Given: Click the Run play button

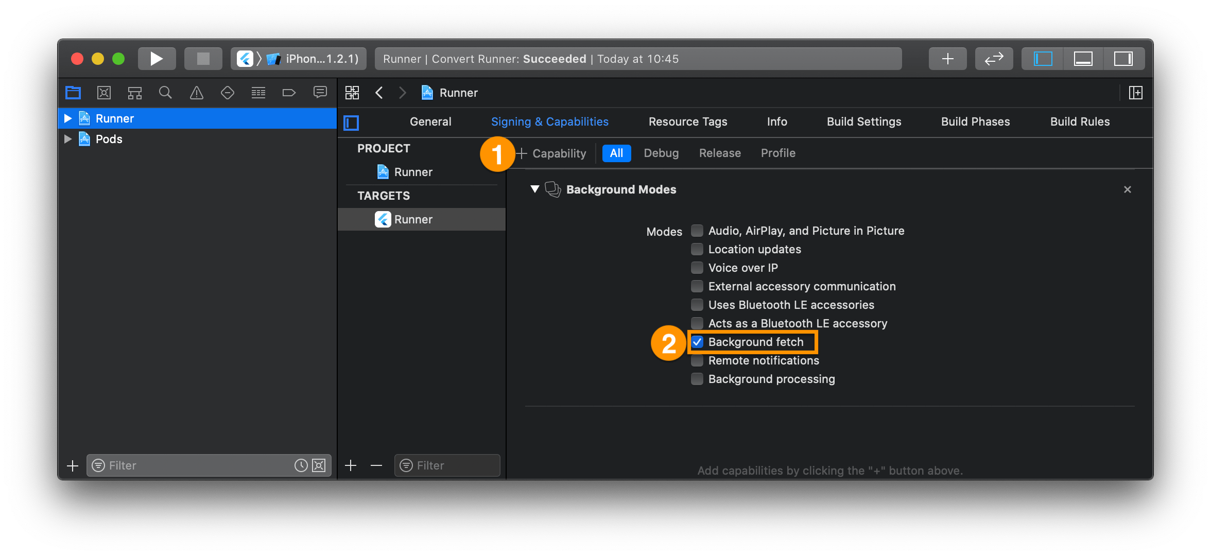Looking at the screenshot, I should (157, 59).
